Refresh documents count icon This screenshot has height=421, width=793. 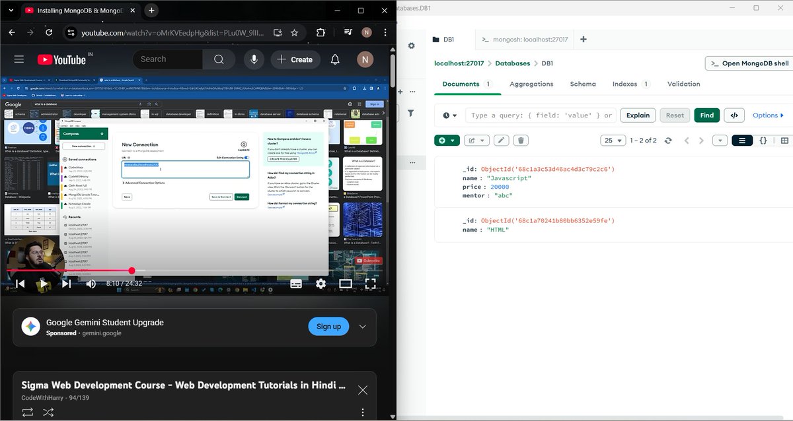click(668, 141)
